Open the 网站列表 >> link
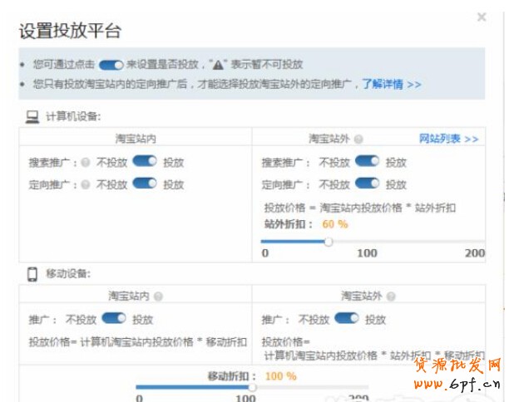 pyautogui.click(x=448, y=139)
